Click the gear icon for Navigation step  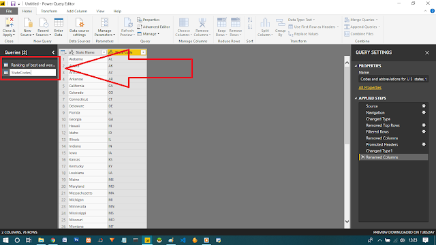tap(424, 112)
